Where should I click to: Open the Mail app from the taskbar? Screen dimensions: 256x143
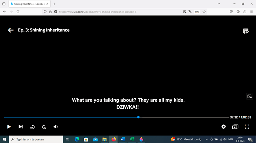coord(95,139)
